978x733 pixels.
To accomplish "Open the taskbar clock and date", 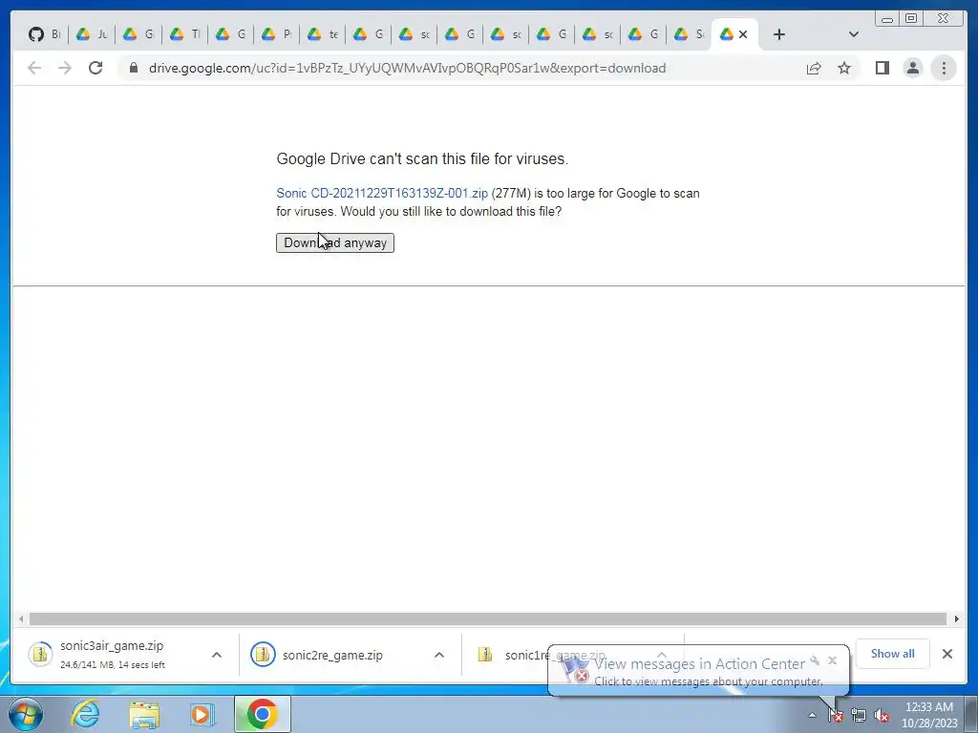I will click(928, 715).
